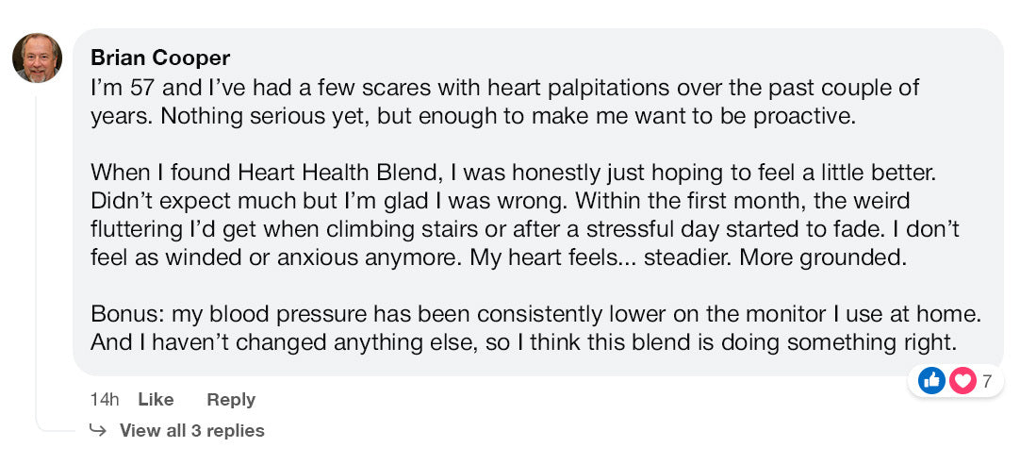
Task: Click the 14h comment timestamp
Action: [105, 400]
